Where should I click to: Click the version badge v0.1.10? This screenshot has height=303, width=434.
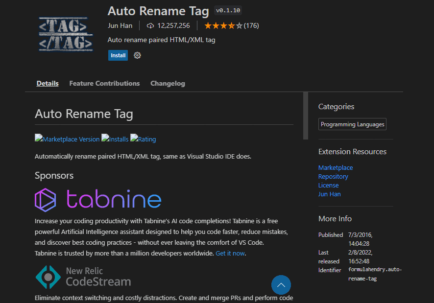(x=228, y=10)
